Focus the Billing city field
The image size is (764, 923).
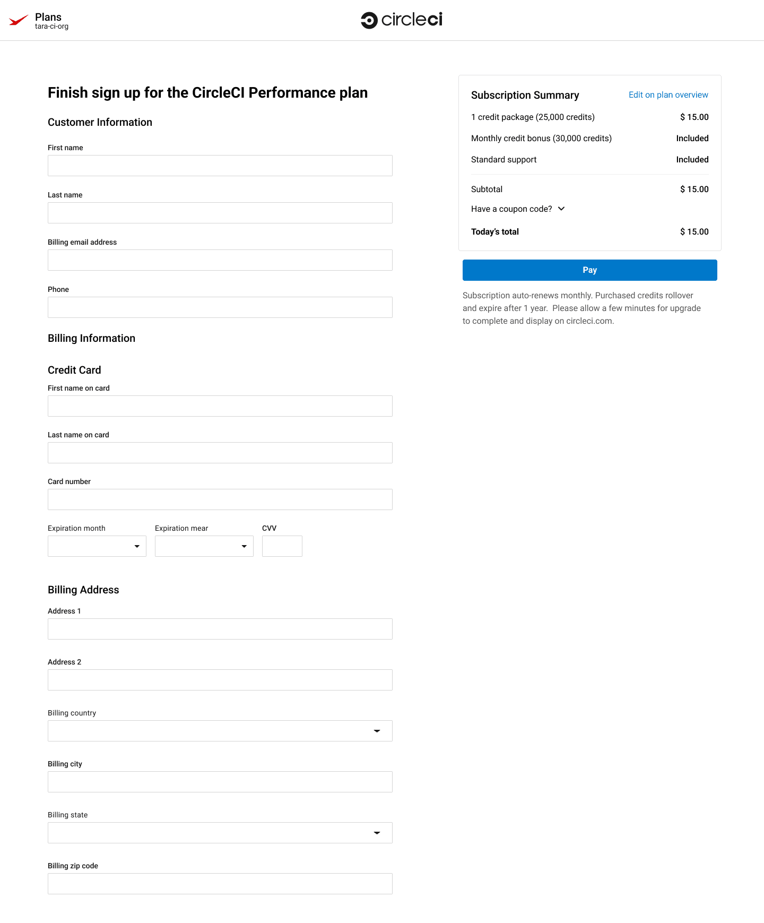(x=220, y=782)
